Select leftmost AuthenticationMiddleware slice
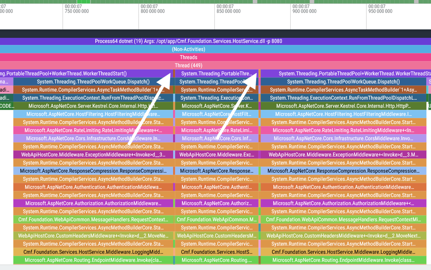Image resolution: width=431 pixels, height=270 pixels. click(x=93, y=187)
